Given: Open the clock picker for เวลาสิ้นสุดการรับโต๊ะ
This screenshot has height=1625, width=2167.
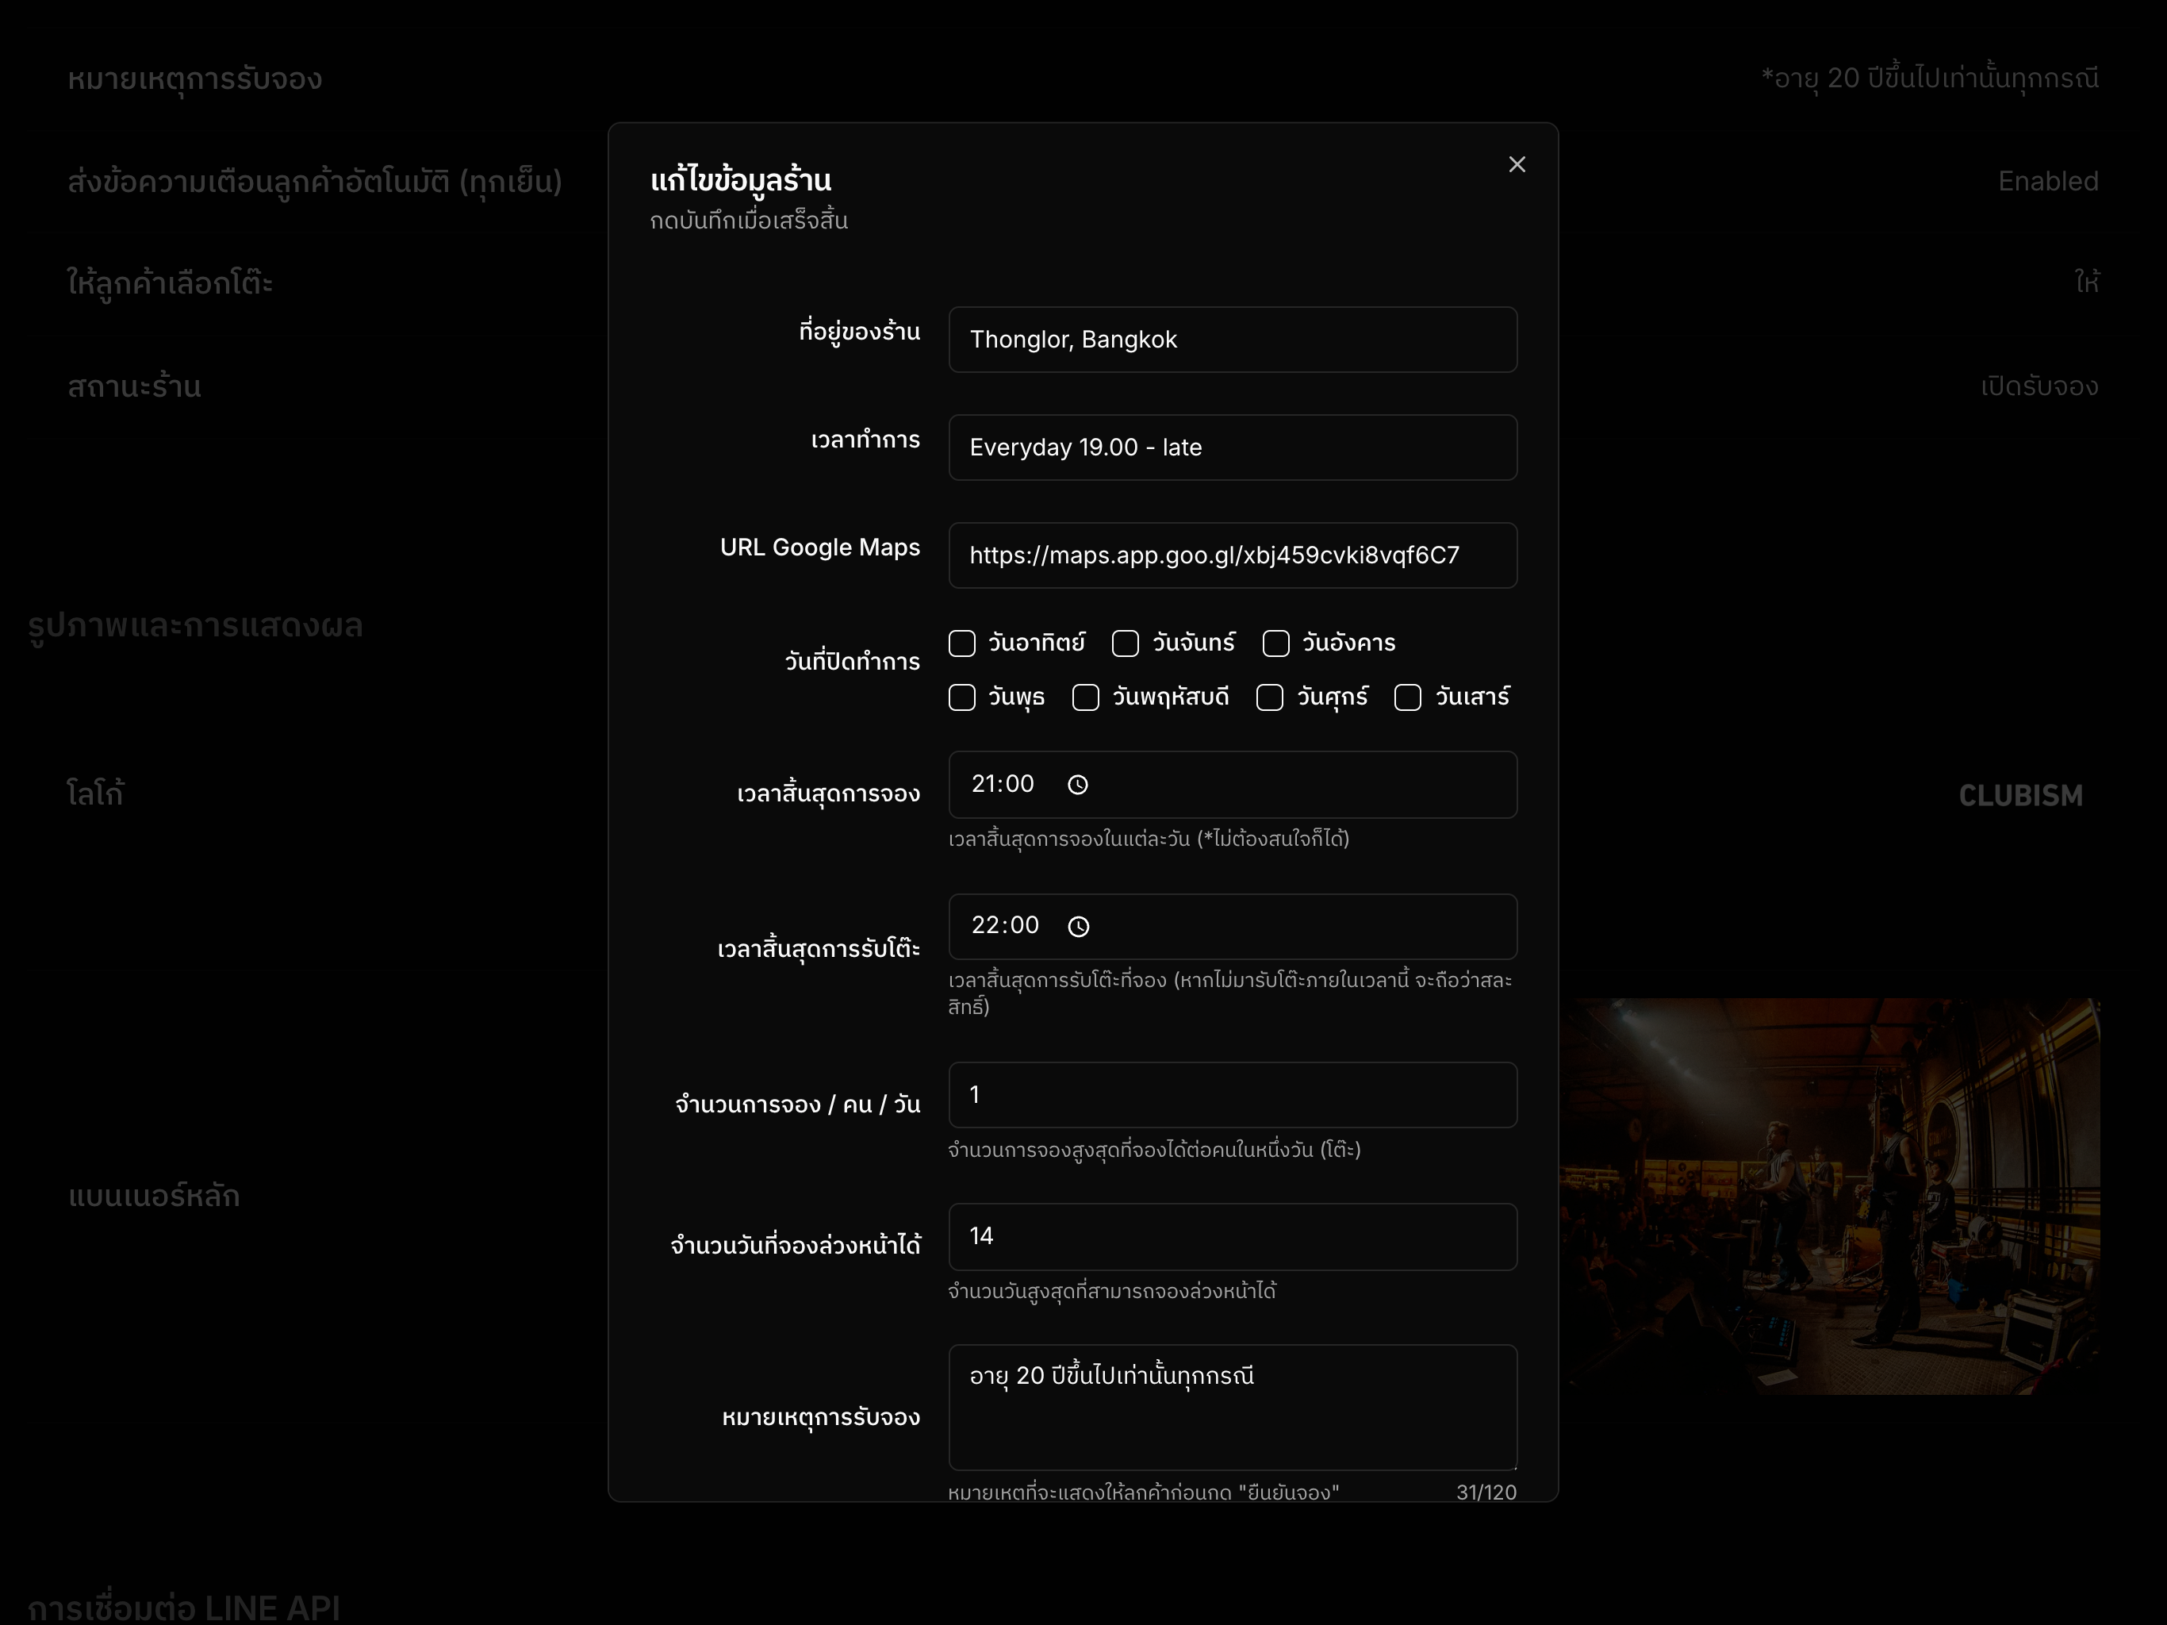Looking at the screenshot, I should (1079, 926).
